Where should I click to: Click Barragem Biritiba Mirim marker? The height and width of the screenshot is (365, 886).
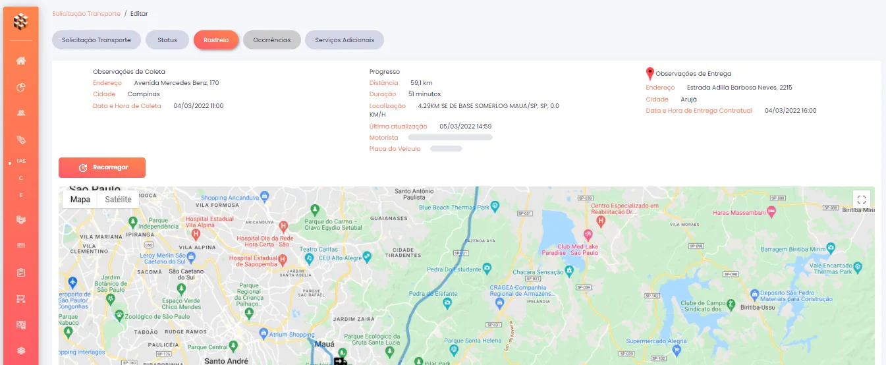(x=831, y=248)
